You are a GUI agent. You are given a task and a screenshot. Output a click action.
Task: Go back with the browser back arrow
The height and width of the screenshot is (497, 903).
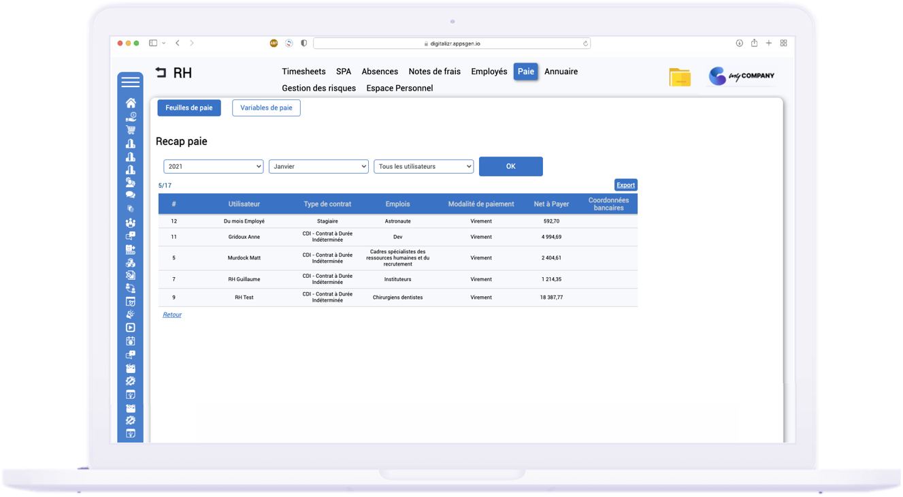click(x=178, y=43)
